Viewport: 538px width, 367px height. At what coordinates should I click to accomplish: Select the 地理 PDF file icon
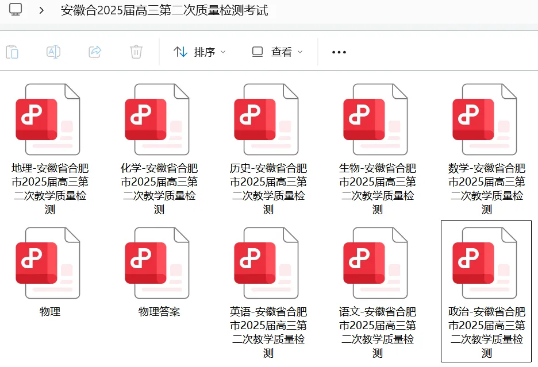(x=48, y=119)
